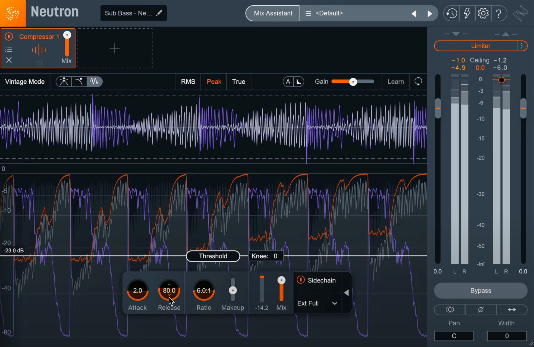Open the gear settings icon
Viewport: 534px width, 347px height.
[483, 13]
